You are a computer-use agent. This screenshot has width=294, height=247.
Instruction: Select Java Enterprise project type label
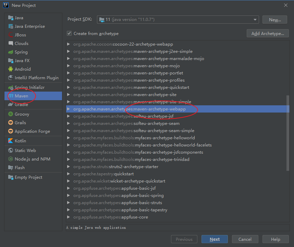[x=30, y=26]
